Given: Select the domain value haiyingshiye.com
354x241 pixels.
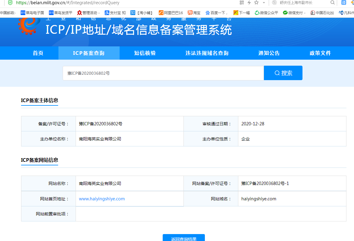Looking at the screenshot, I should tap(259, 199).
